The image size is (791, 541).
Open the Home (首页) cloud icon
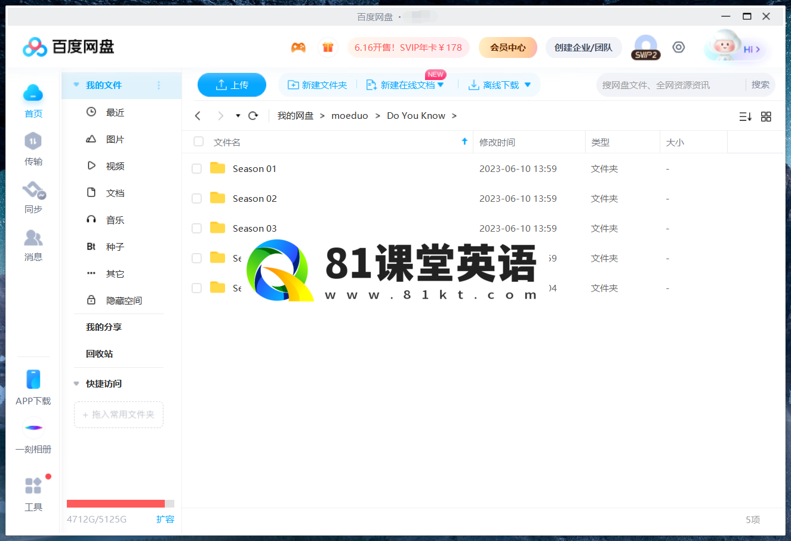(x=33, y=93)
